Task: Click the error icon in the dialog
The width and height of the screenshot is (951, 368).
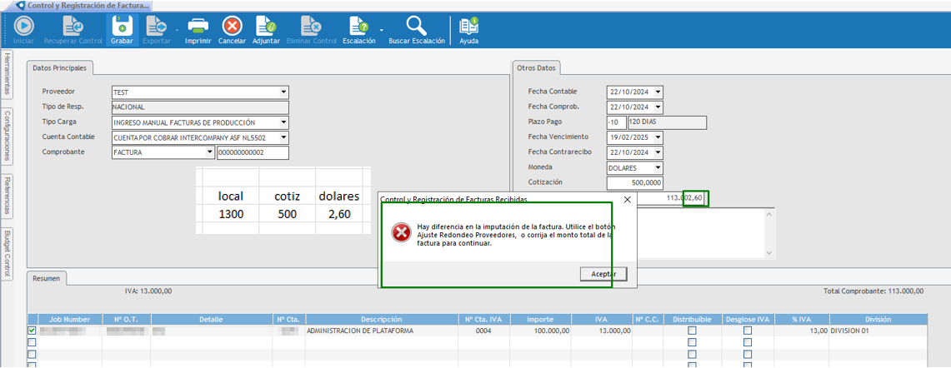Action: coord(401,232)
